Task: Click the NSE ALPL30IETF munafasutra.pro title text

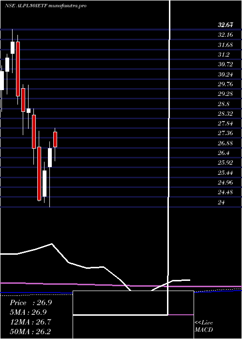Action: tap(45, 6)
